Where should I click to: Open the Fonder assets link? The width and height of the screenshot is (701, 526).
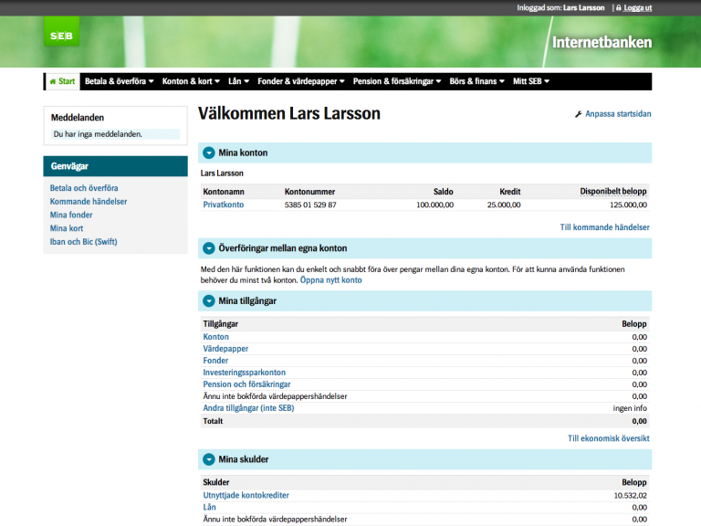215,361
